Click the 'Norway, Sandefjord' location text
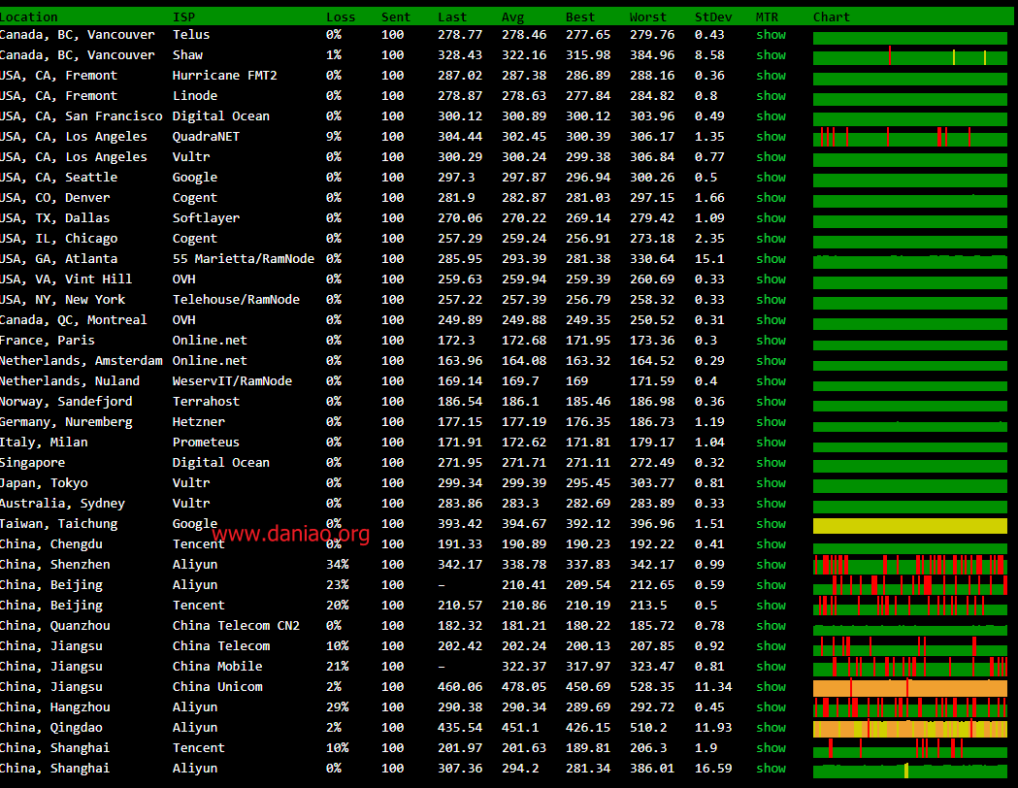This screenshot has height=788, width=1018. tap(66, 401)
